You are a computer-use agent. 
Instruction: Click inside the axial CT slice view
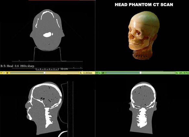click(x=47, y=30)
